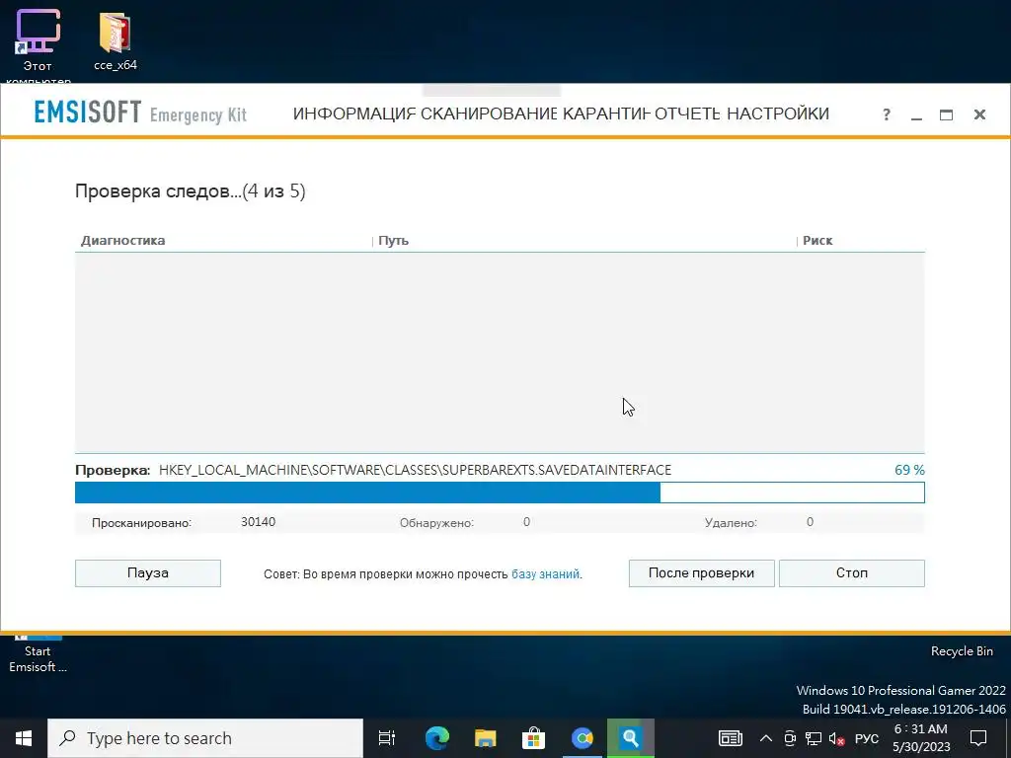Open the КАРАНТИН tab
The width and height of the screenshot is (1011, 758).
click(606, 114)
